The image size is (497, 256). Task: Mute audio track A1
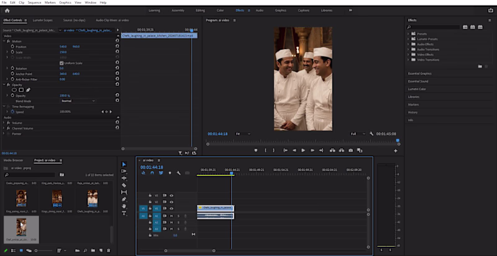(171, 216)
